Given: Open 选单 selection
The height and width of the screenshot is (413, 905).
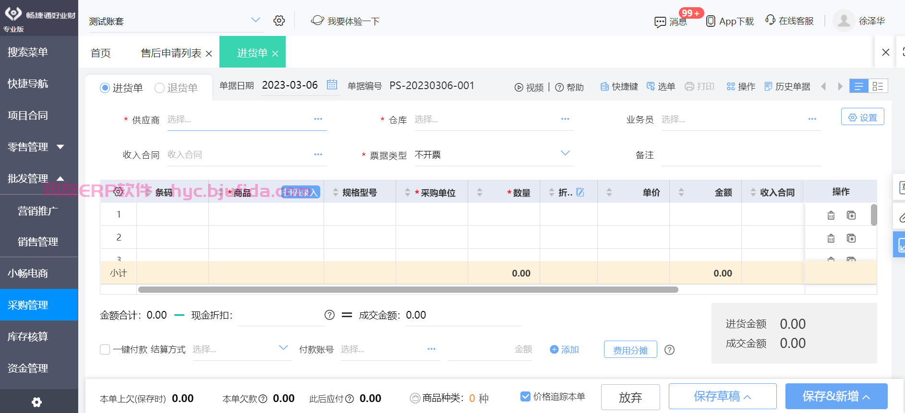Looking at the screenshot, I should pyautogui.click(x=661, y=86).
